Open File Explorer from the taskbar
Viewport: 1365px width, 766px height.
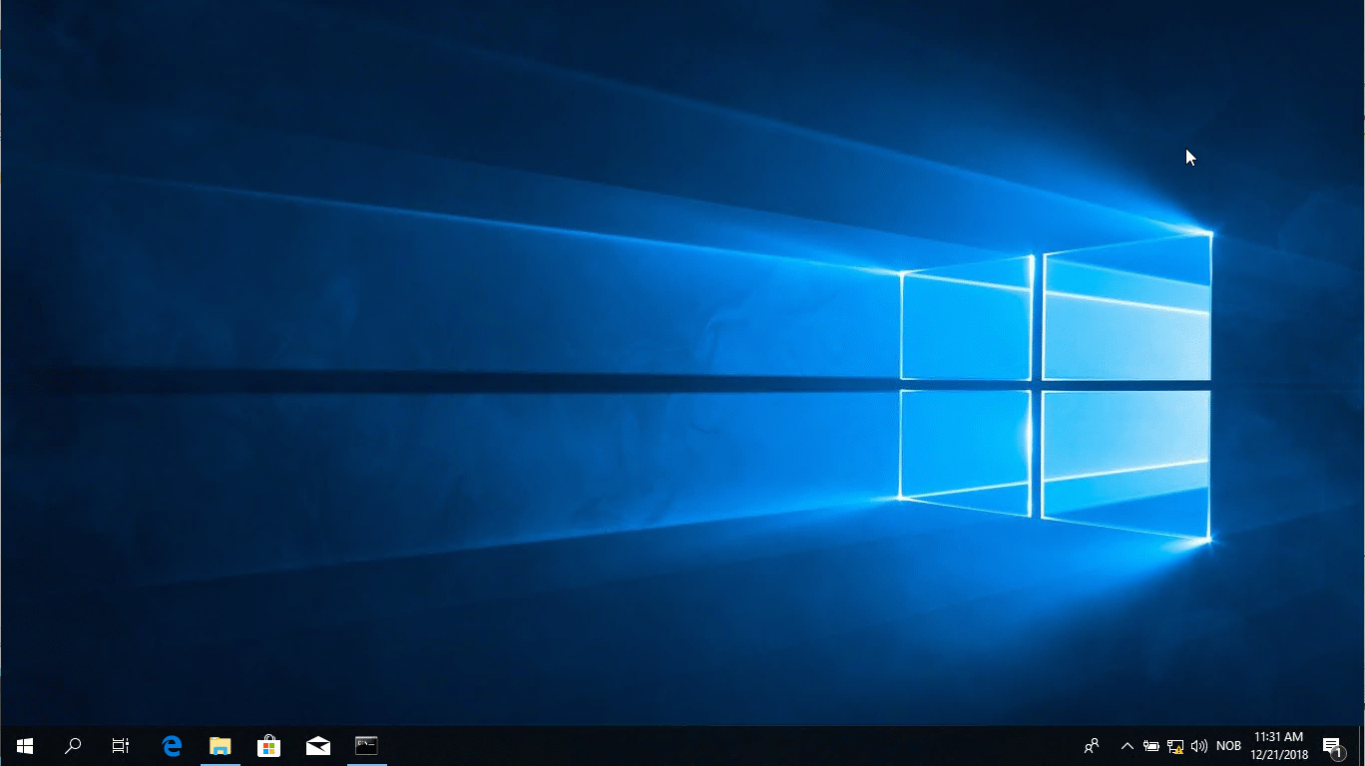coord(220,745)
